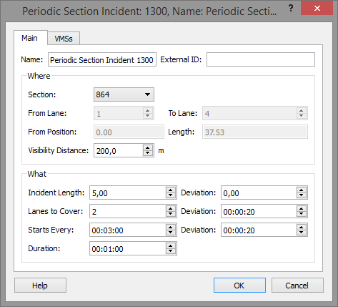The image size is (338, 307).
Task: Increase Incident Length Deviation with up arrow
Action: 302,190
